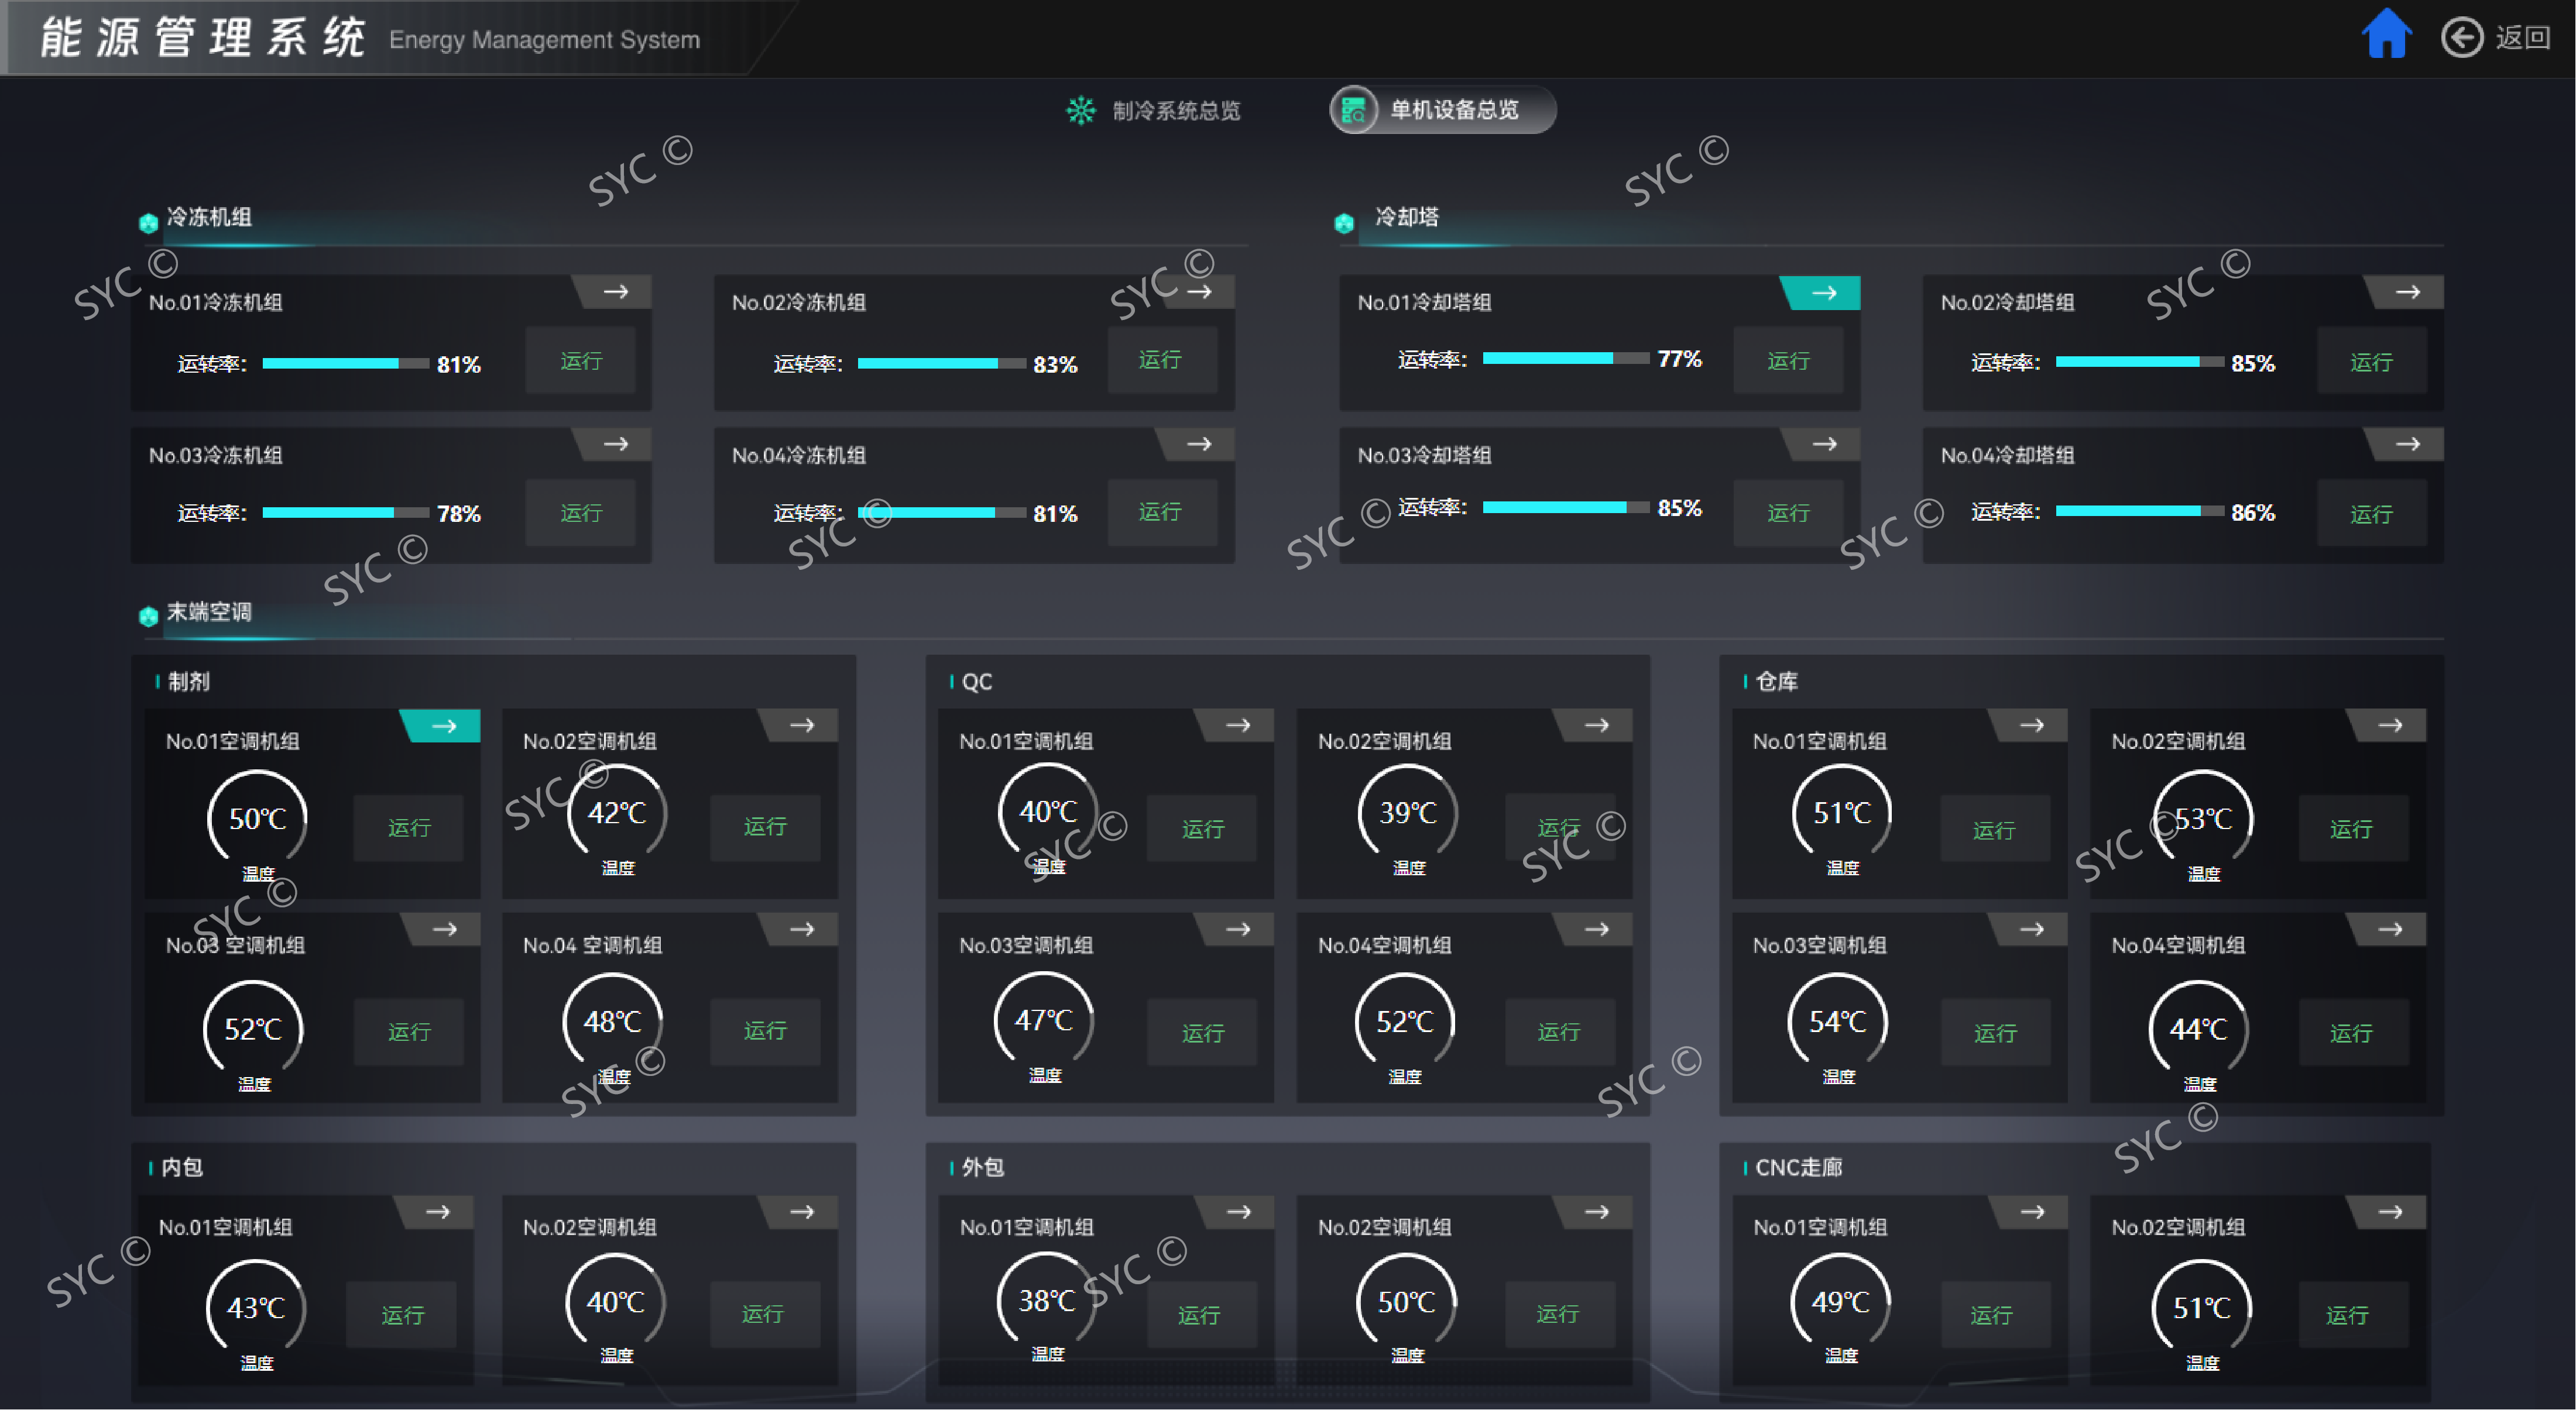Expand 仓库 No.02空调机组 arrow

pos(2390,725)
